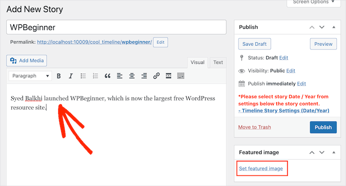Insert a numbered list
Viewport: 346px width, 186px height.
[x=95, y=76]
